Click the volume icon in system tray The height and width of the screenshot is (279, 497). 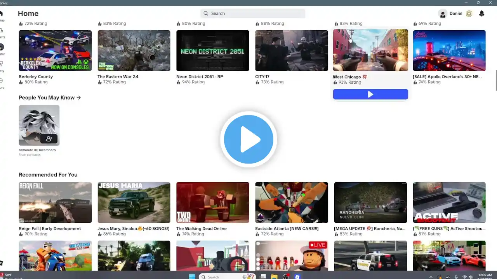pos(471,277)
